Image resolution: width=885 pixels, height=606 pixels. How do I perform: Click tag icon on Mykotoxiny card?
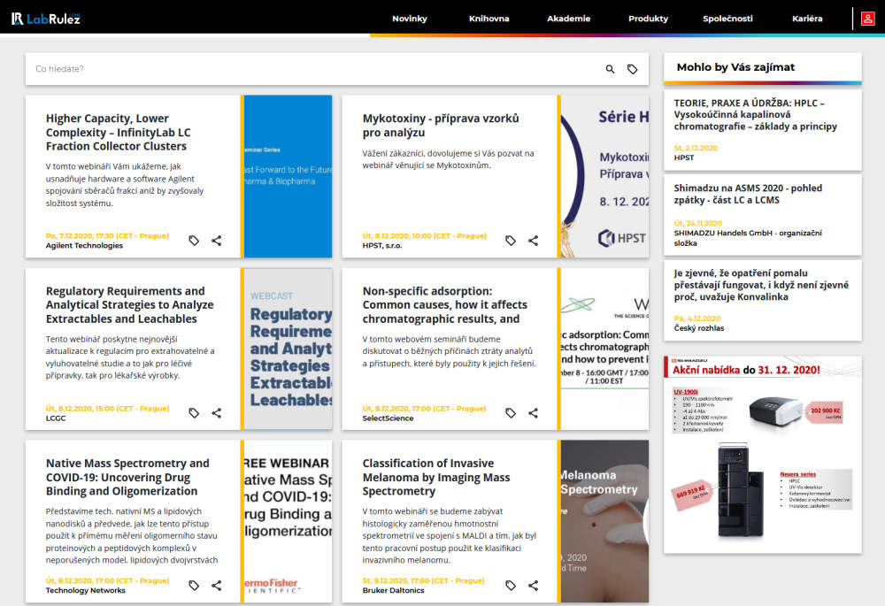[511, 241]
